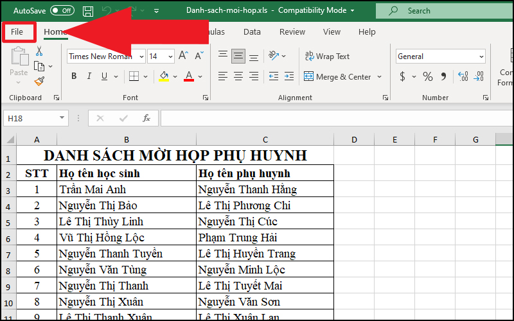Click the Middle Align icon
Viewport: 514px width, 321px height.
click(x=238, y=56)
